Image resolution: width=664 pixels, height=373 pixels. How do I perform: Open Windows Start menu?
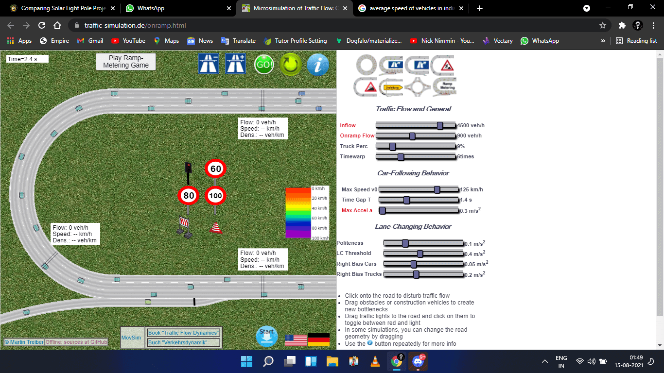tap(246, 361)
